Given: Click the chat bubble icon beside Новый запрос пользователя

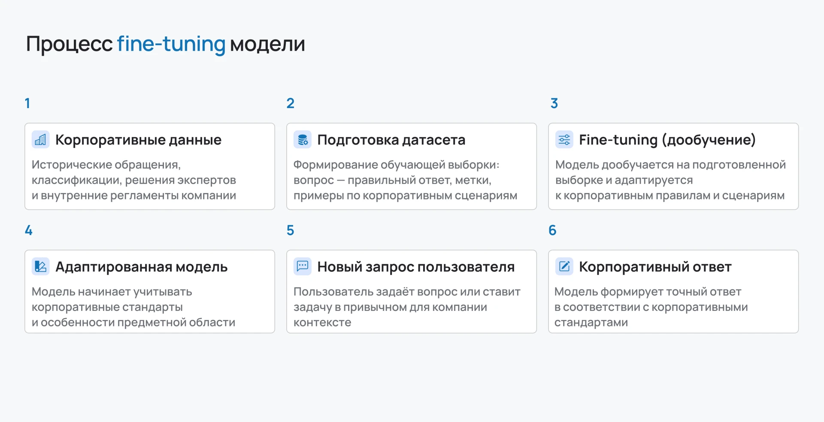Looking at the screenshot, I should click(x=303, y=267).
